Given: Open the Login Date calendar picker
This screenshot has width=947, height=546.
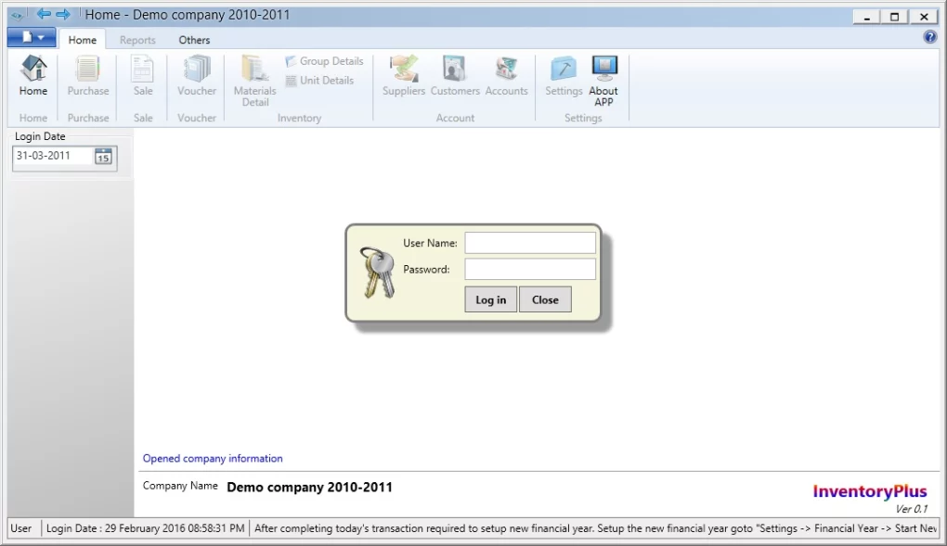Looking at the screenshot, I should (x=103, y=157).
